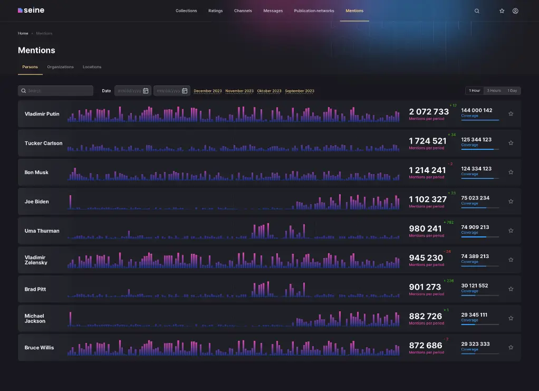539x391 pixels.
Task: Switch to the Persons tab
Action: pyautogui.click(x=30, y=67)
